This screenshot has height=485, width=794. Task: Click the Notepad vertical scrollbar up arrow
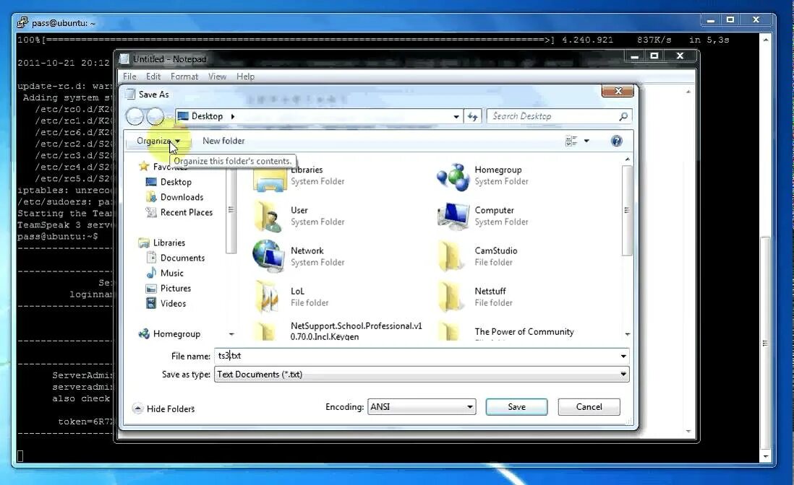pyautogui.click(x=688, y=92)
